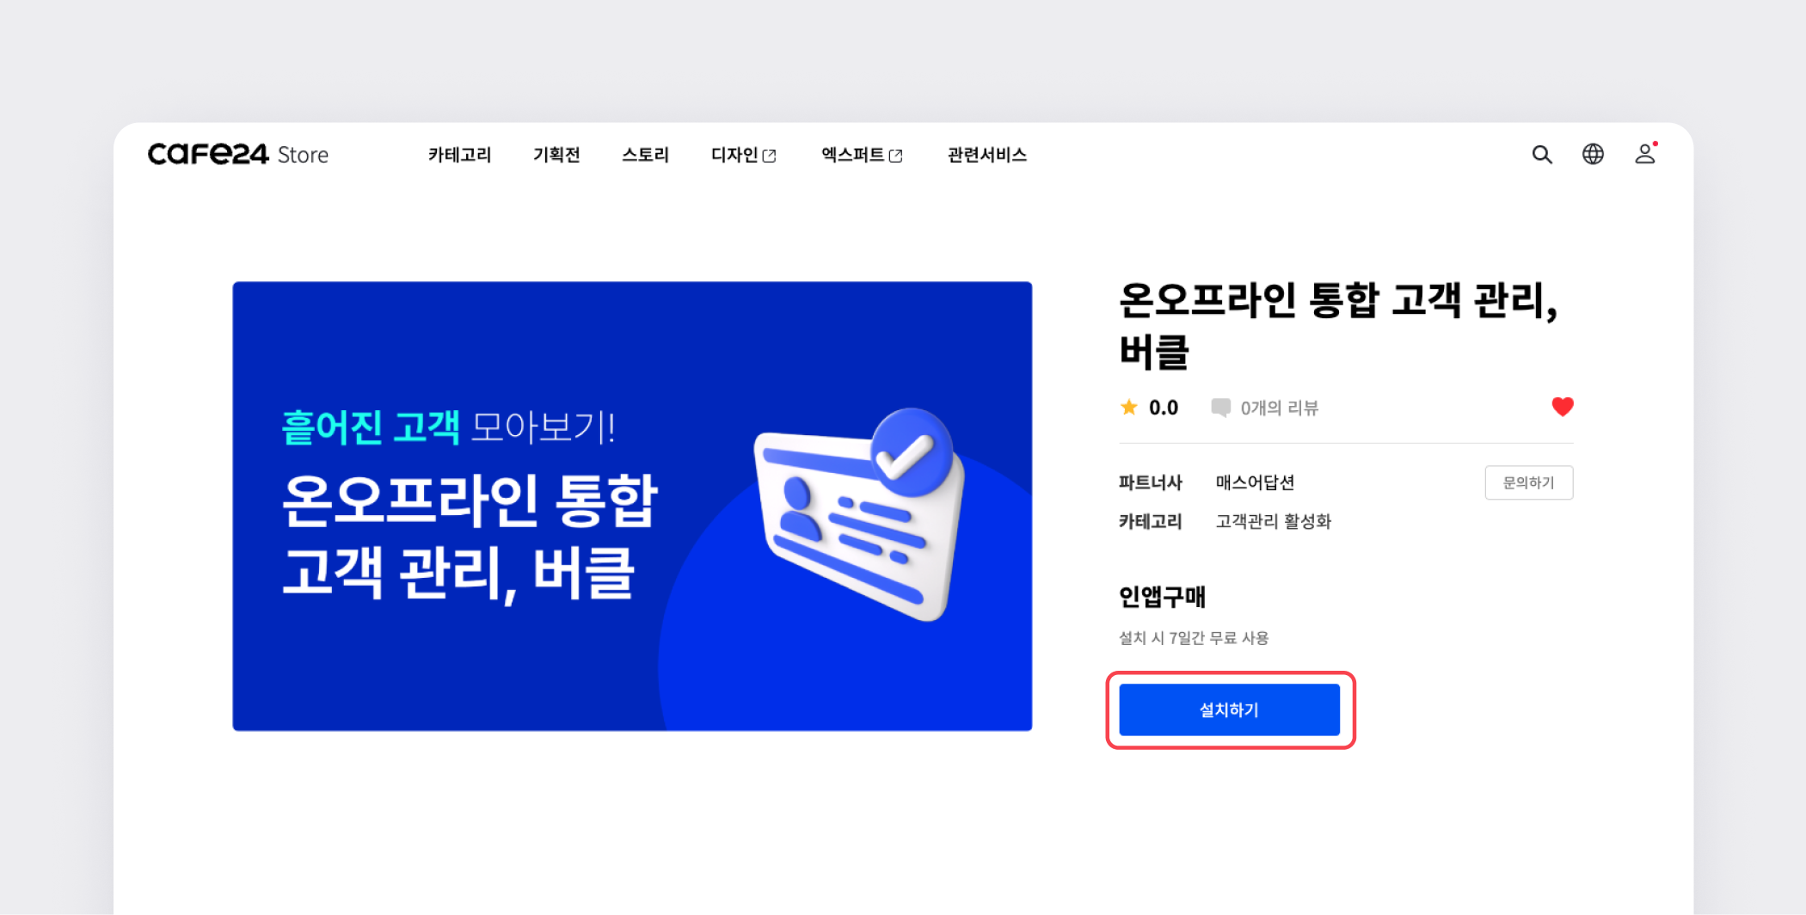The image size is (1806, 915).
Task: Click partner name 매스어답션
Action: click(x=1255, y=482)
